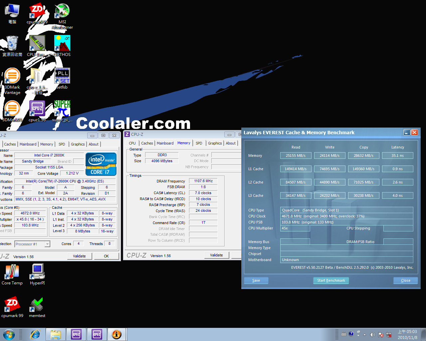This screenshot has width=426, height=341.
Task: Open Mainboard tab in Memory CPU-Z window
Action: click(165, 143)
